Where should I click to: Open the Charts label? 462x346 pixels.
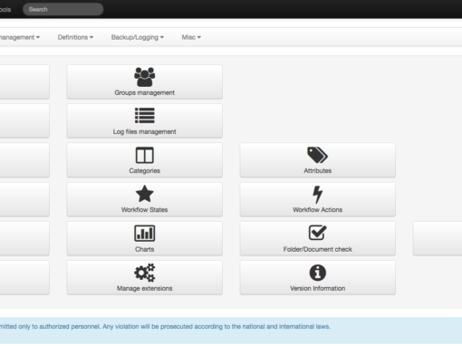point(145,249)
